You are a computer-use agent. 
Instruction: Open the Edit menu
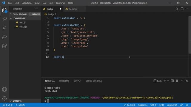pyautogui.click(x=17, y=3)
